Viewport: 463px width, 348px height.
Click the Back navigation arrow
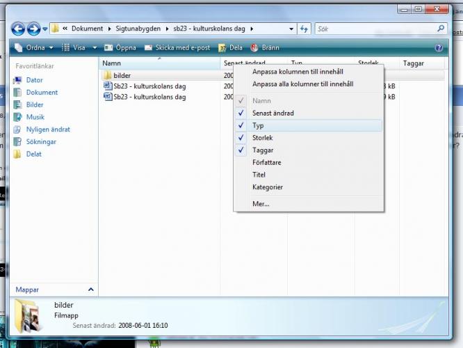coord(19,29)
